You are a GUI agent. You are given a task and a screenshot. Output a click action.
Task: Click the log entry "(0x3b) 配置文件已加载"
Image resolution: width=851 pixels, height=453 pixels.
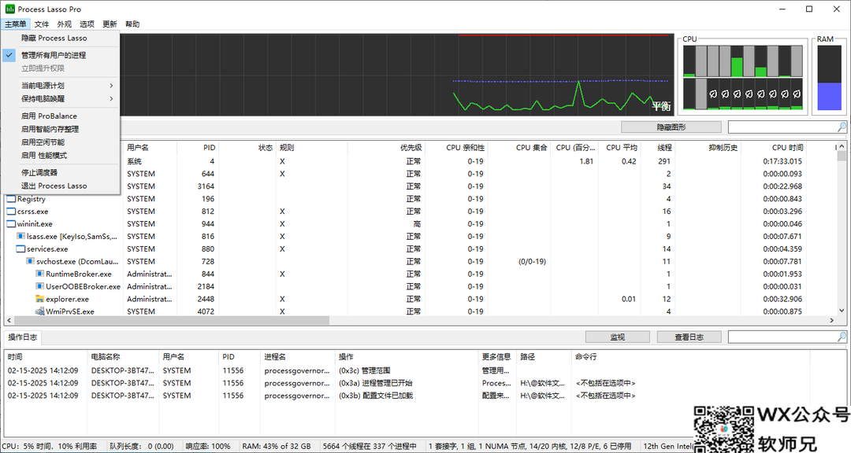(376, 396)
